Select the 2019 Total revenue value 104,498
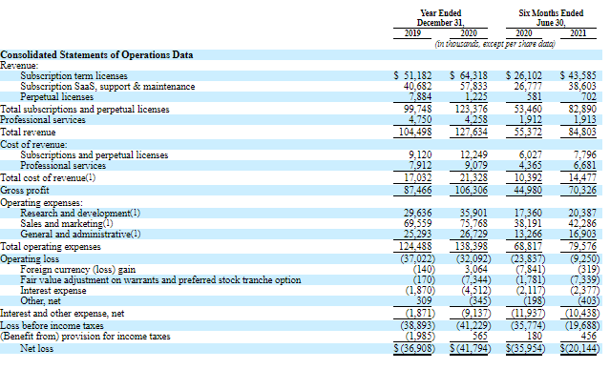610x369 pixels. coord(415,133)
